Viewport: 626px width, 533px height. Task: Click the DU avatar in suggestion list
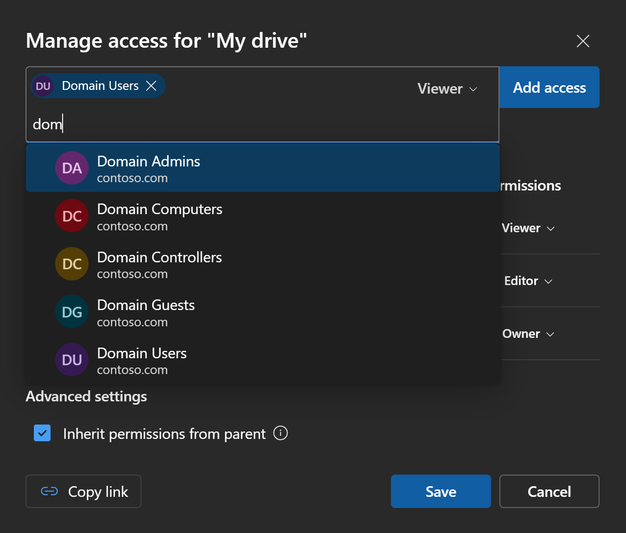(x=72, y=360)
